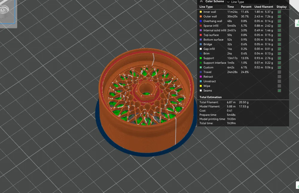299x193 pixels.
Task: Click the Travel color swatch
Action: pyautogui.click(x=201, y=72)
